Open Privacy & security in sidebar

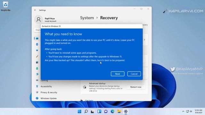(49, 92)
